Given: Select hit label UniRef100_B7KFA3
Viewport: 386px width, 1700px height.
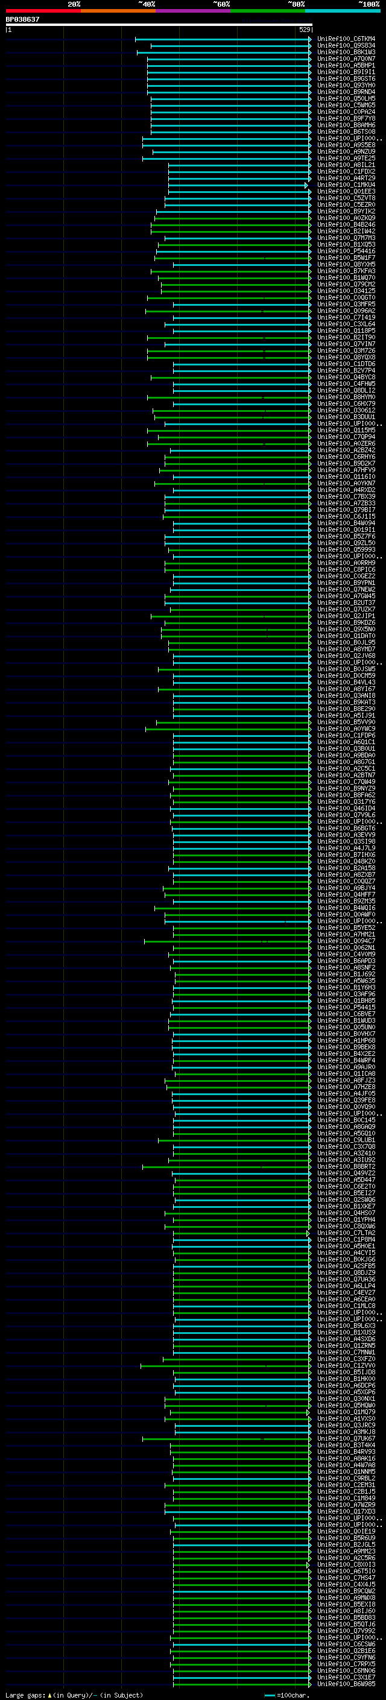Looking at the screenshot, I should (x=346, y=271).
